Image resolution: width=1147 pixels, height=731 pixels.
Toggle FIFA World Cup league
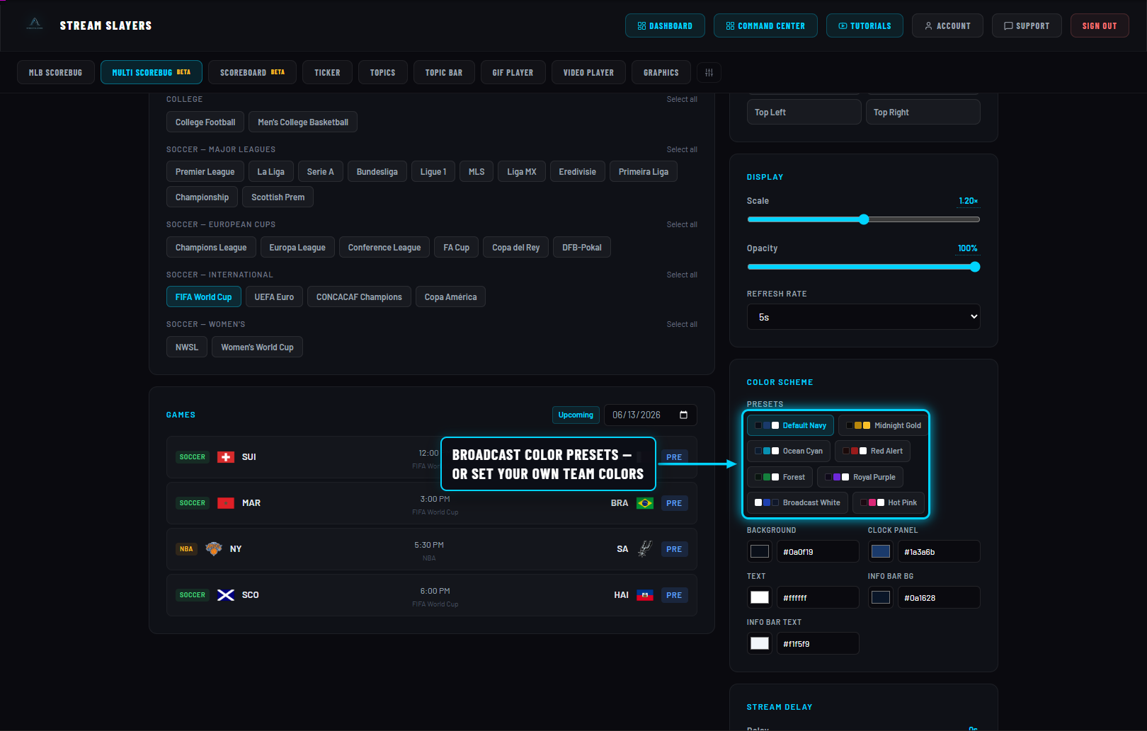pos(204,297)
